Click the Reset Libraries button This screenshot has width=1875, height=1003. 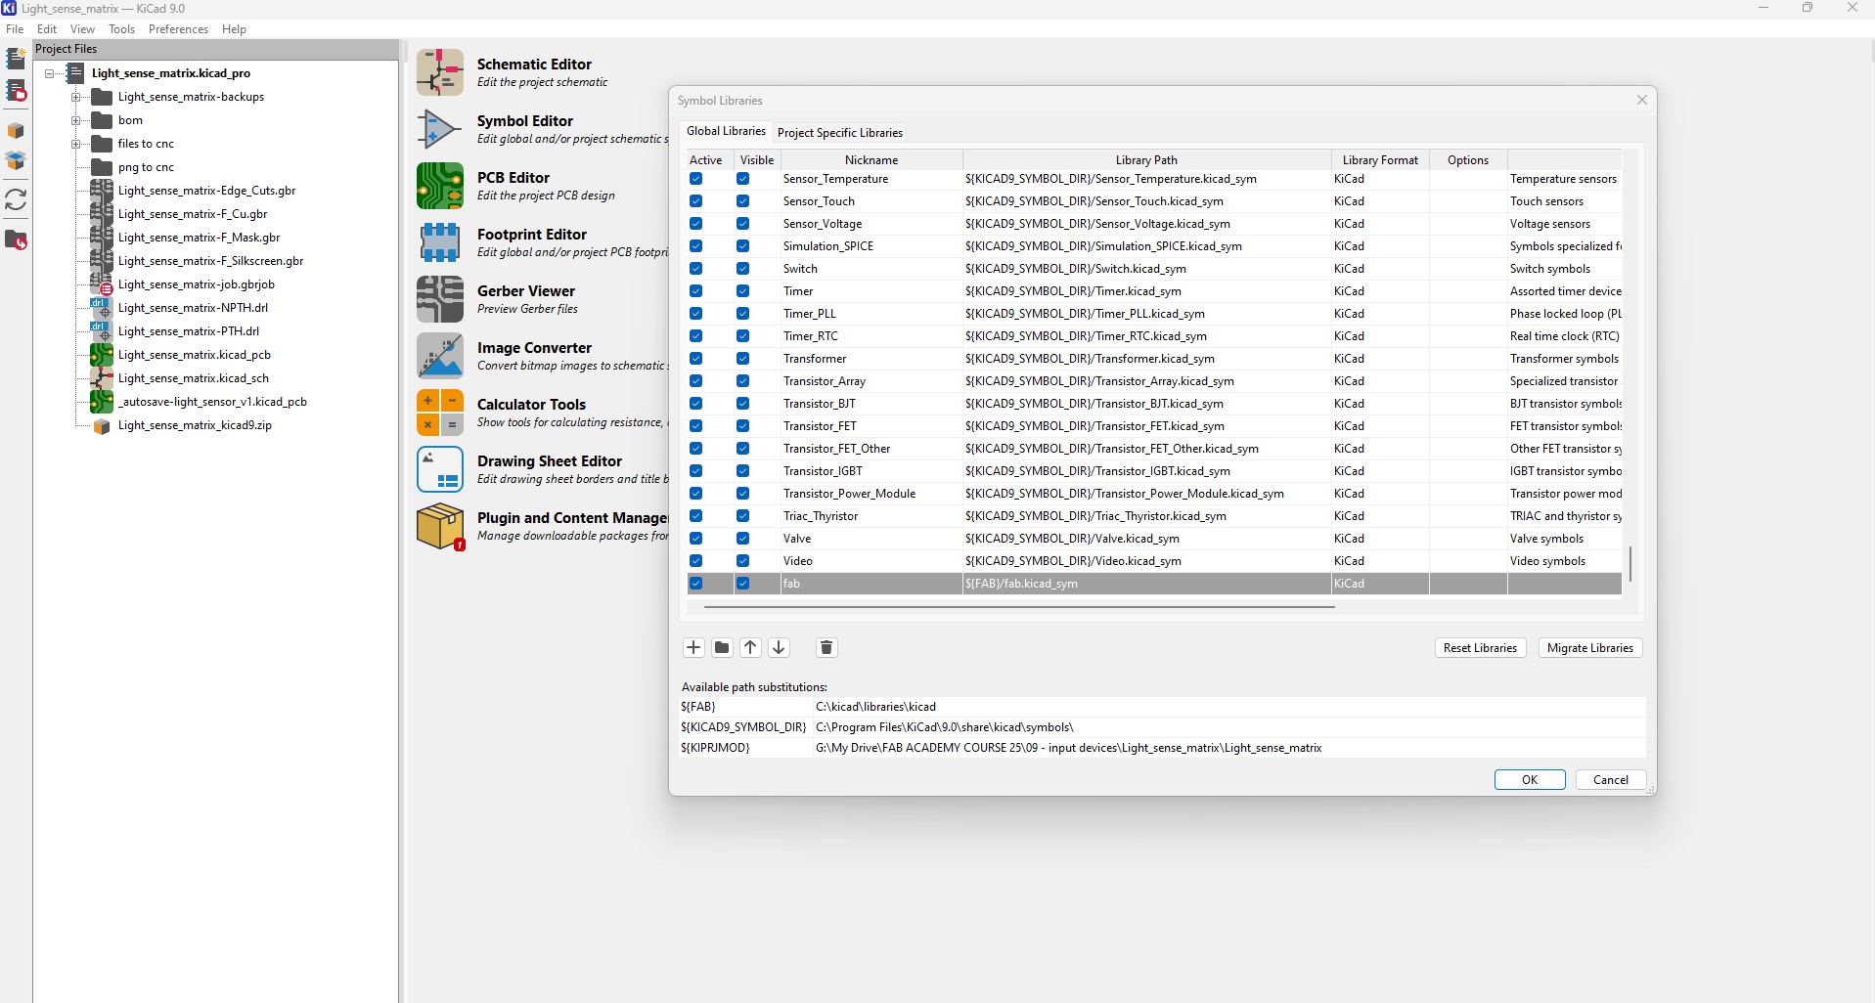(x=1480, y=647)
